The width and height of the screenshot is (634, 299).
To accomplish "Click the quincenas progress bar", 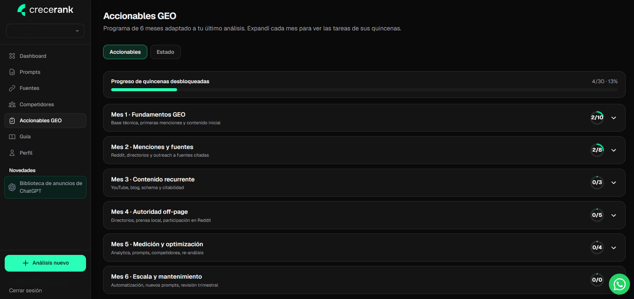I will [364, 90].
